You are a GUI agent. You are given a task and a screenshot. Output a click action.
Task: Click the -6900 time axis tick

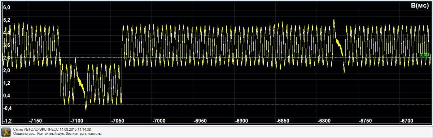[241, 120]
